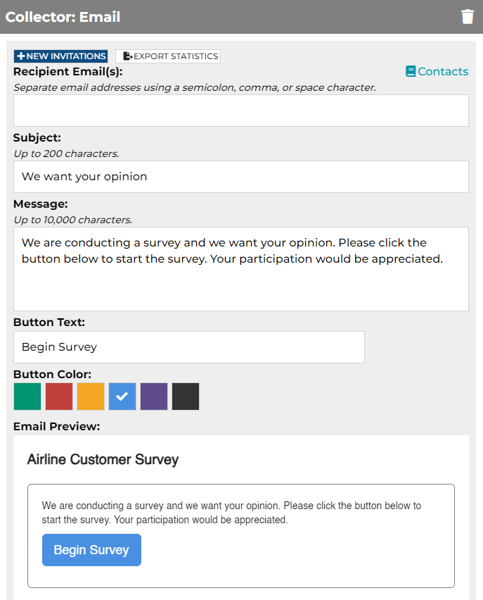This screenshot has height=600, width=483.
Task: Click the plus icon on New Invitations
Action: (21, 56)
